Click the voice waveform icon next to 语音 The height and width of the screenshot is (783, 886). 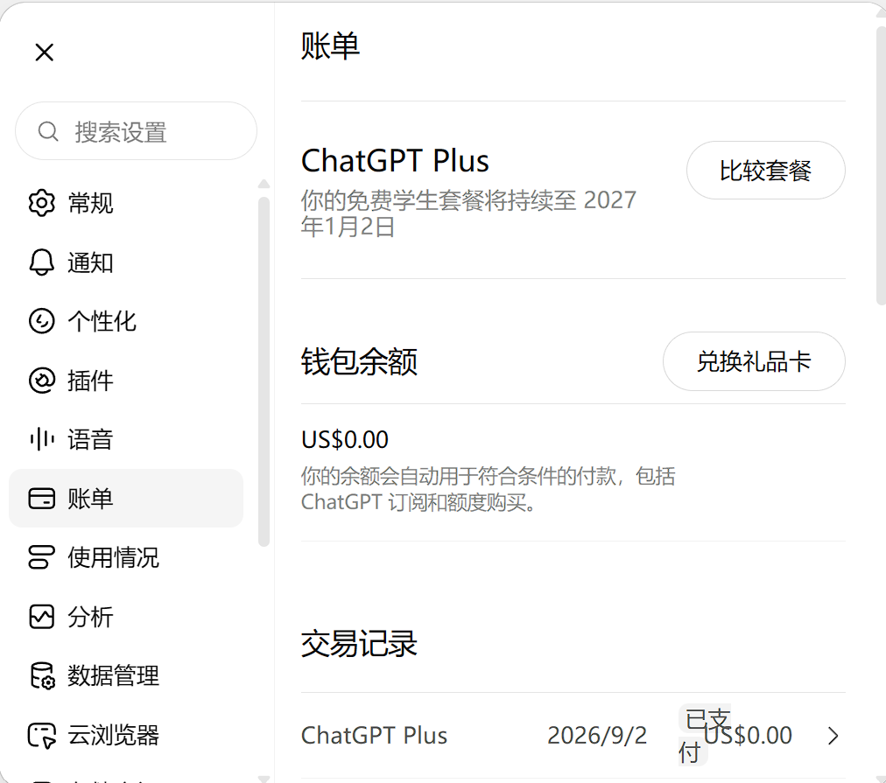(42, 439)
